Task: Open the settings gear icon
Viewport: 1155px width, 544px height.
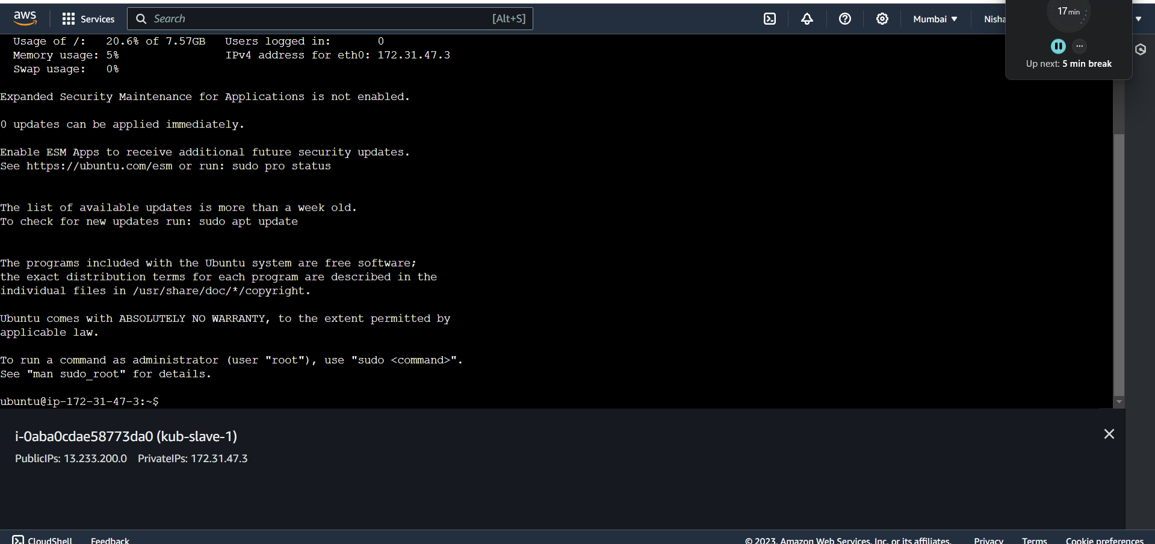Action: click(x=882, y=19)
